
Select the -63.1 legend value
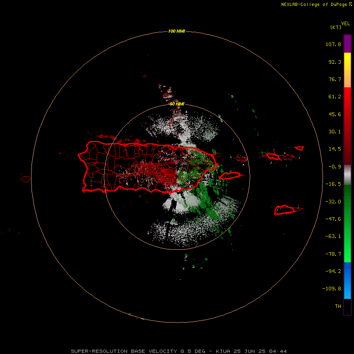pos(333,236)
